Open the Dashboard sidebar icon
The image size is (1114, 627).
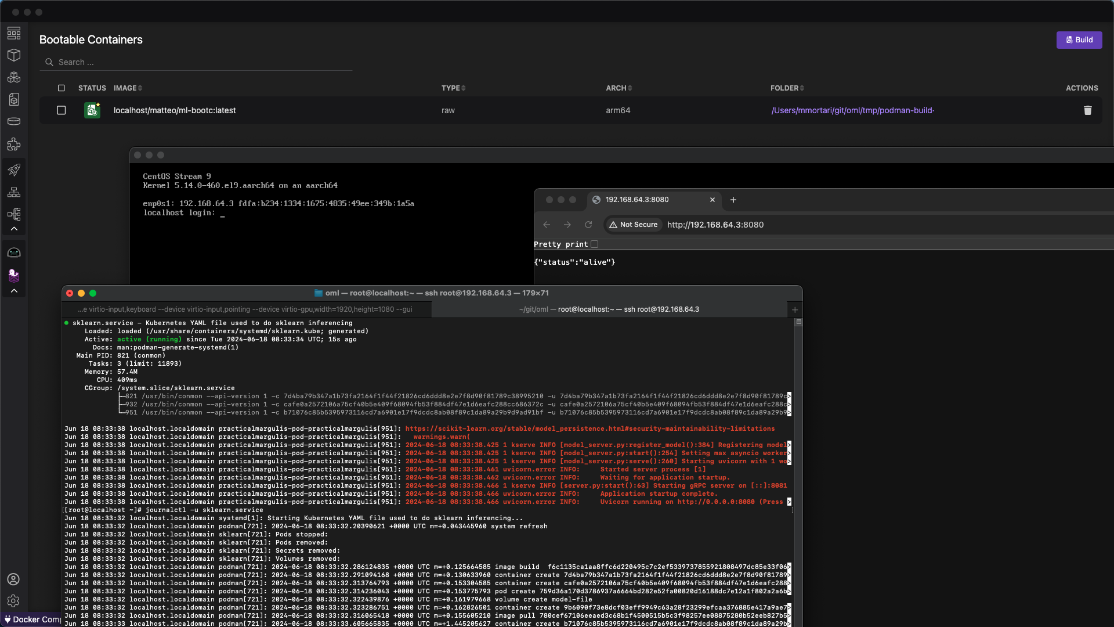coord(14,33)
